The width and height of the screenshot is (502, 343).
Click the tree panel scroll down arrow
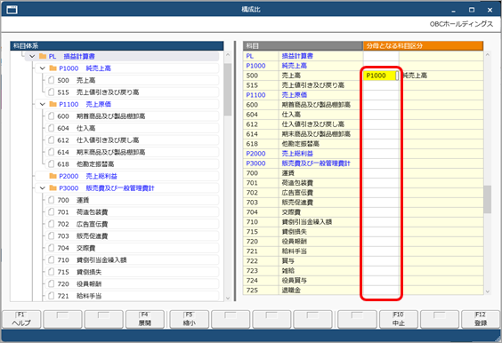228,298
